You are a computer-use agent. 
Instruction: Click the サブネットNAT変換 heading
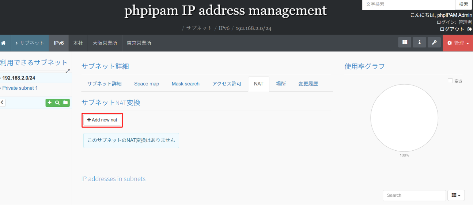click(111, 103)
